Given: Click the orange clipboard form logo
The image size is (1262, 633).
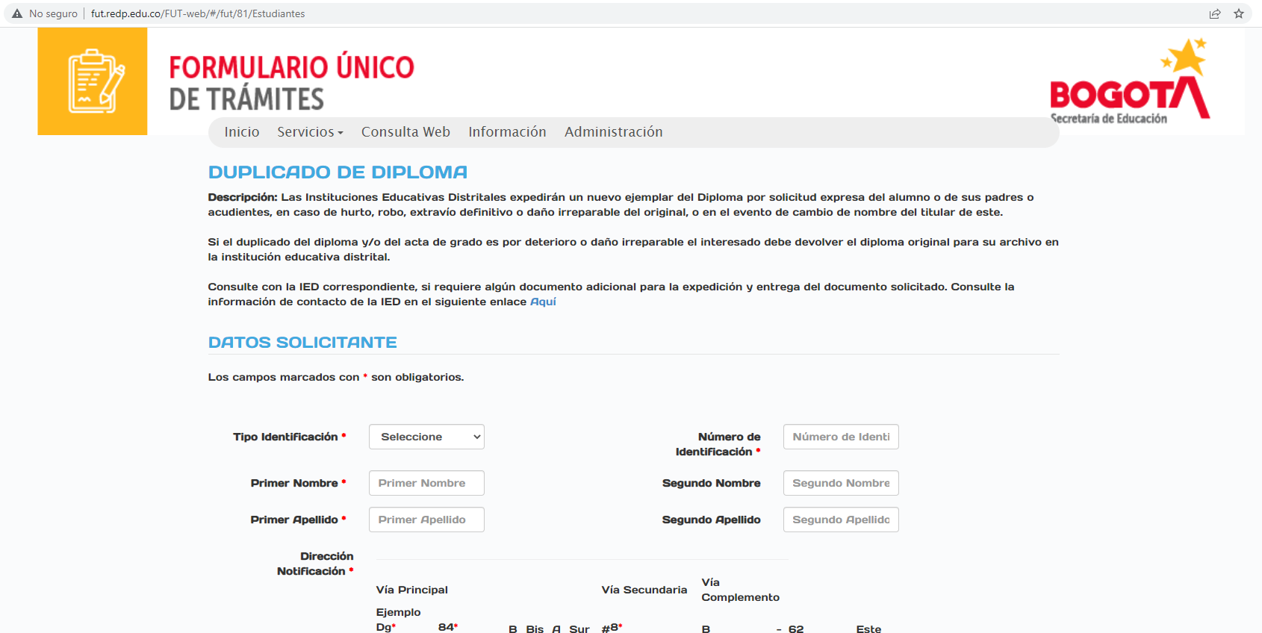Looking at the screenshot, I should (93, 81).
